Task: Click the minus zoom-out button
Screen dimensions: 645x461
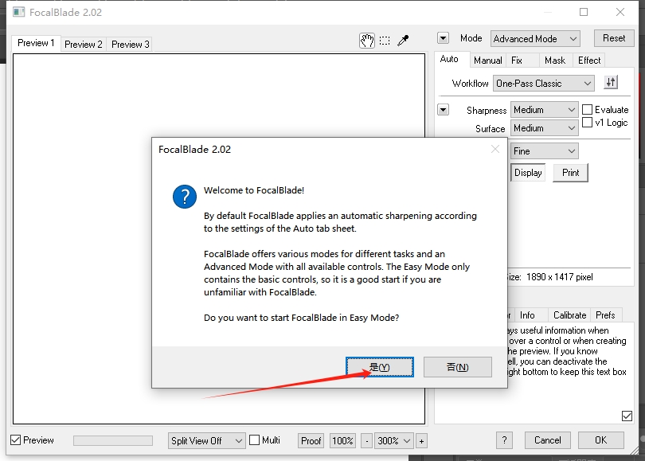Action: pyautogui.click(x=367, y=441)
